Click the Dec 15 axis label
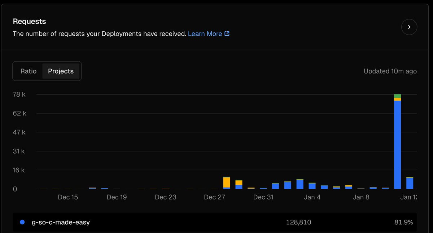The image size is (433, 233). (68, 197)
